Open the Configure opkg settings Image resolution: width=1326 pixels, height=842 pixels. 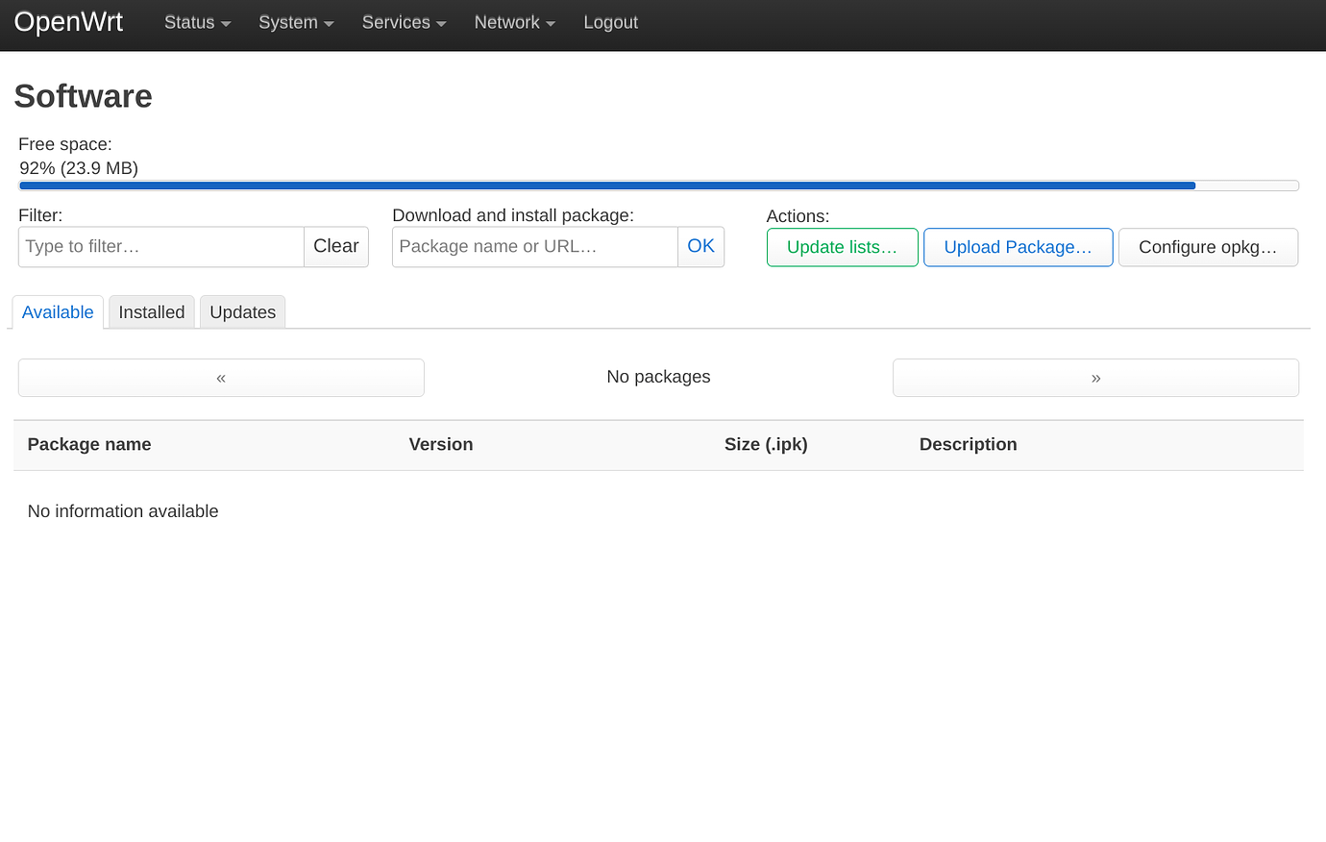click(1208, 247)
